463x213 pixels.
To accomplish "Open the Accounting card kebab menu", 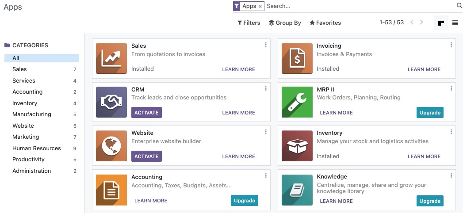I will tap(266, 175).
